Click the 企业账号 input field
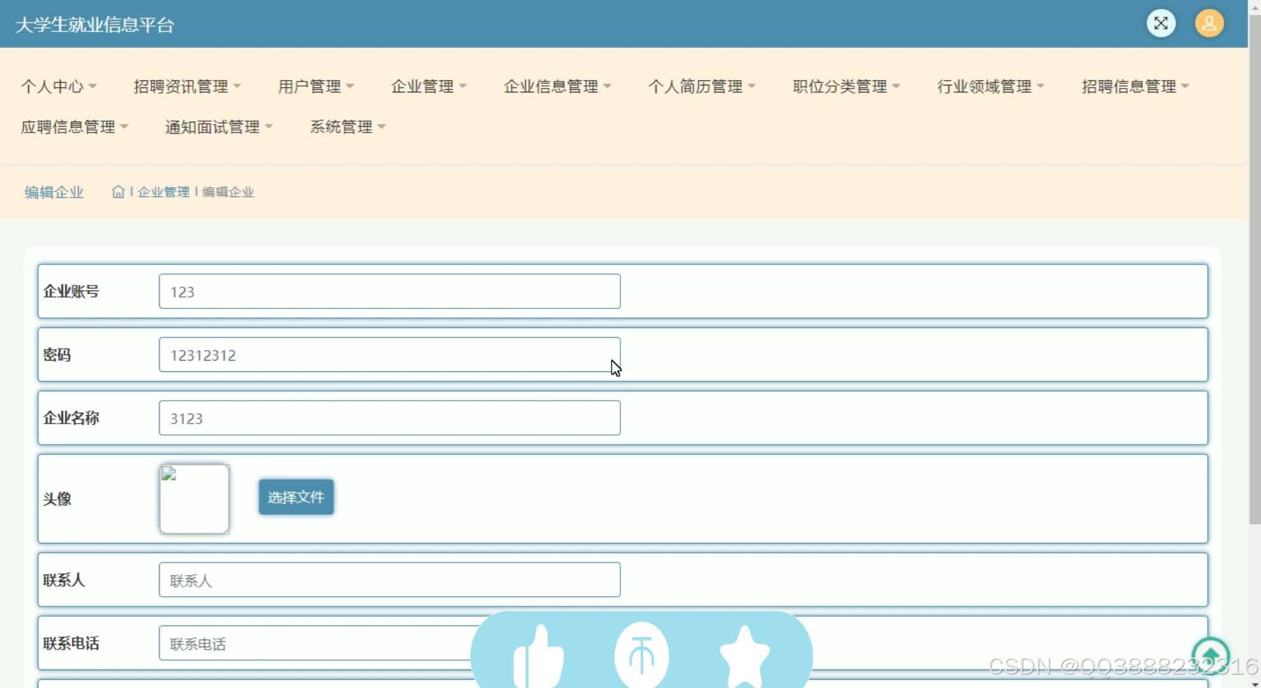This screenshot has width=1261, height=688. click(390, 291)
